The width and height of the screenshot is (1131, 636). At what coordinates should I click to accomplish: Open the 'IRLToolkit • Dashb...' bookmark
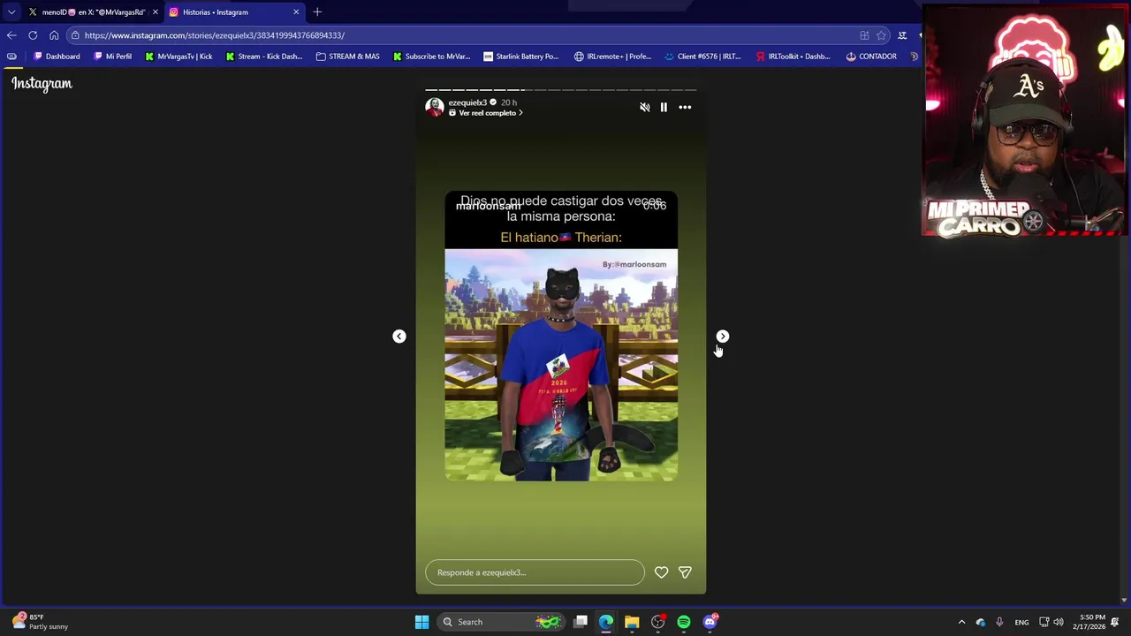click(793, 57)
